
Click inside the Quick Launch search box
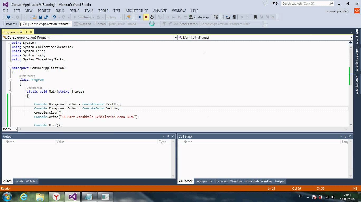303,3
